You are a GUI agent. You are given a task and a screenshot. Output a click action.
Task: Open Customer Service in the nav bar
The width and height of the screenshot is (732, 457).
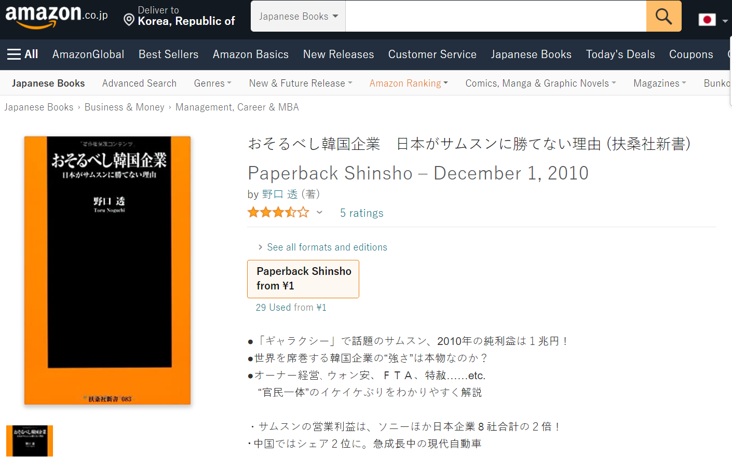(432, 54)
